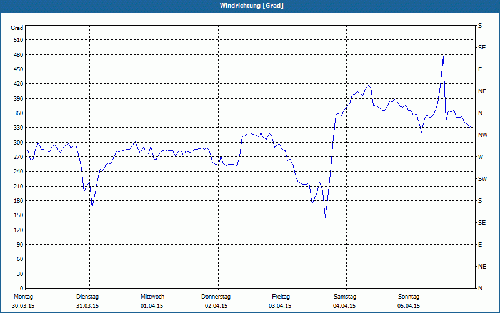The width and height of the screenshot is (500, 313).
Task: Click the date 05.04.15
Action: (x=409, y=306)
